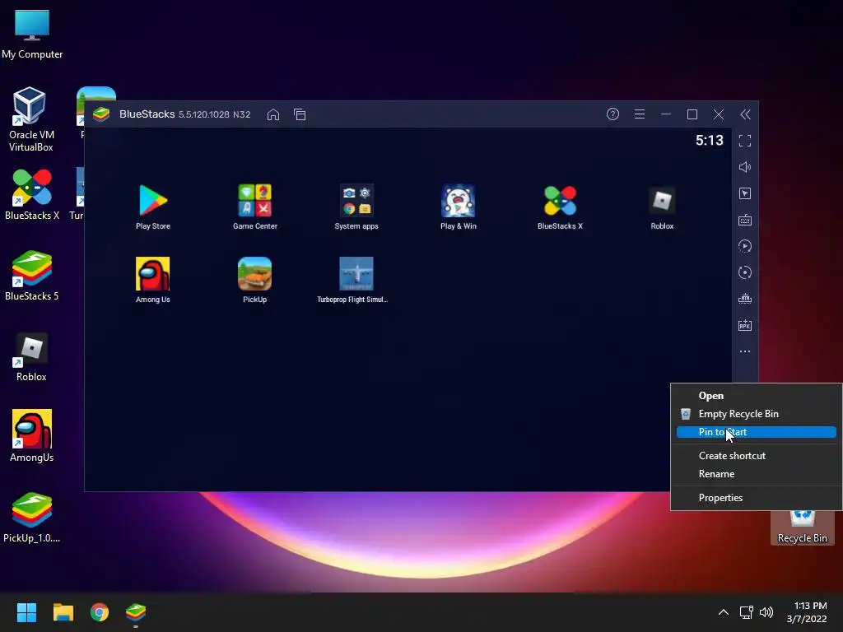Viewport: 843px width, 632px height.
Task: Click the sync operations play-circle icon
Action: pyautogui.click(x=744, y=246)
